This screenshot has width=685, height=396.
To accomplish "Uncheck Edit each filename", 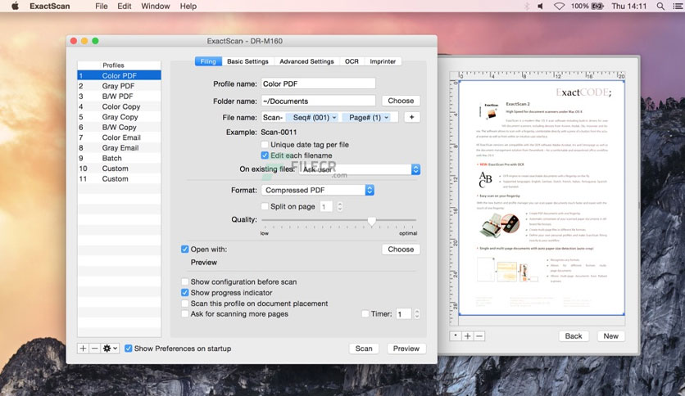I will coord(265,155).
